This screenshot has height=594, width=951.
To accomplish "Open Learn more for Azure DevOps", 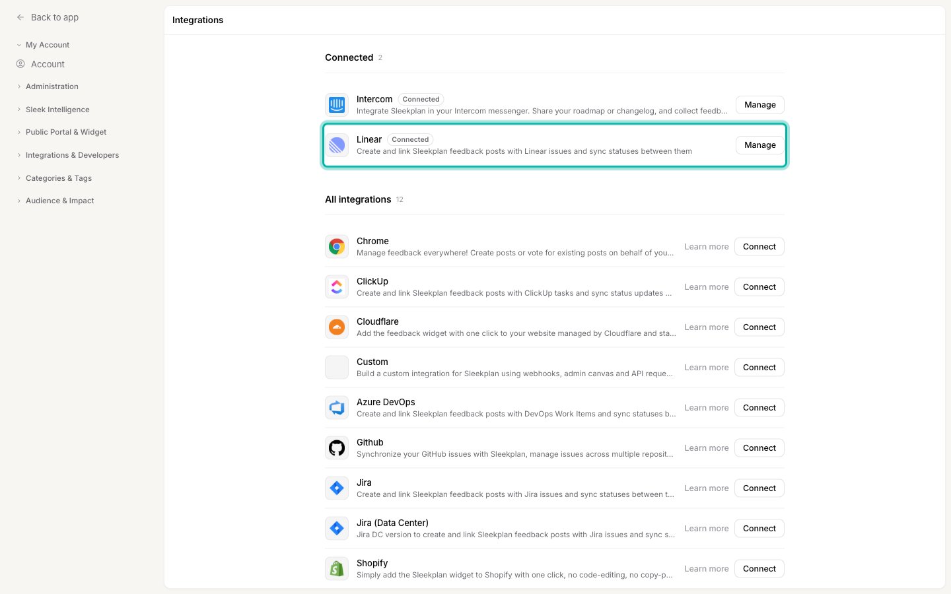I will click(707, 408).
